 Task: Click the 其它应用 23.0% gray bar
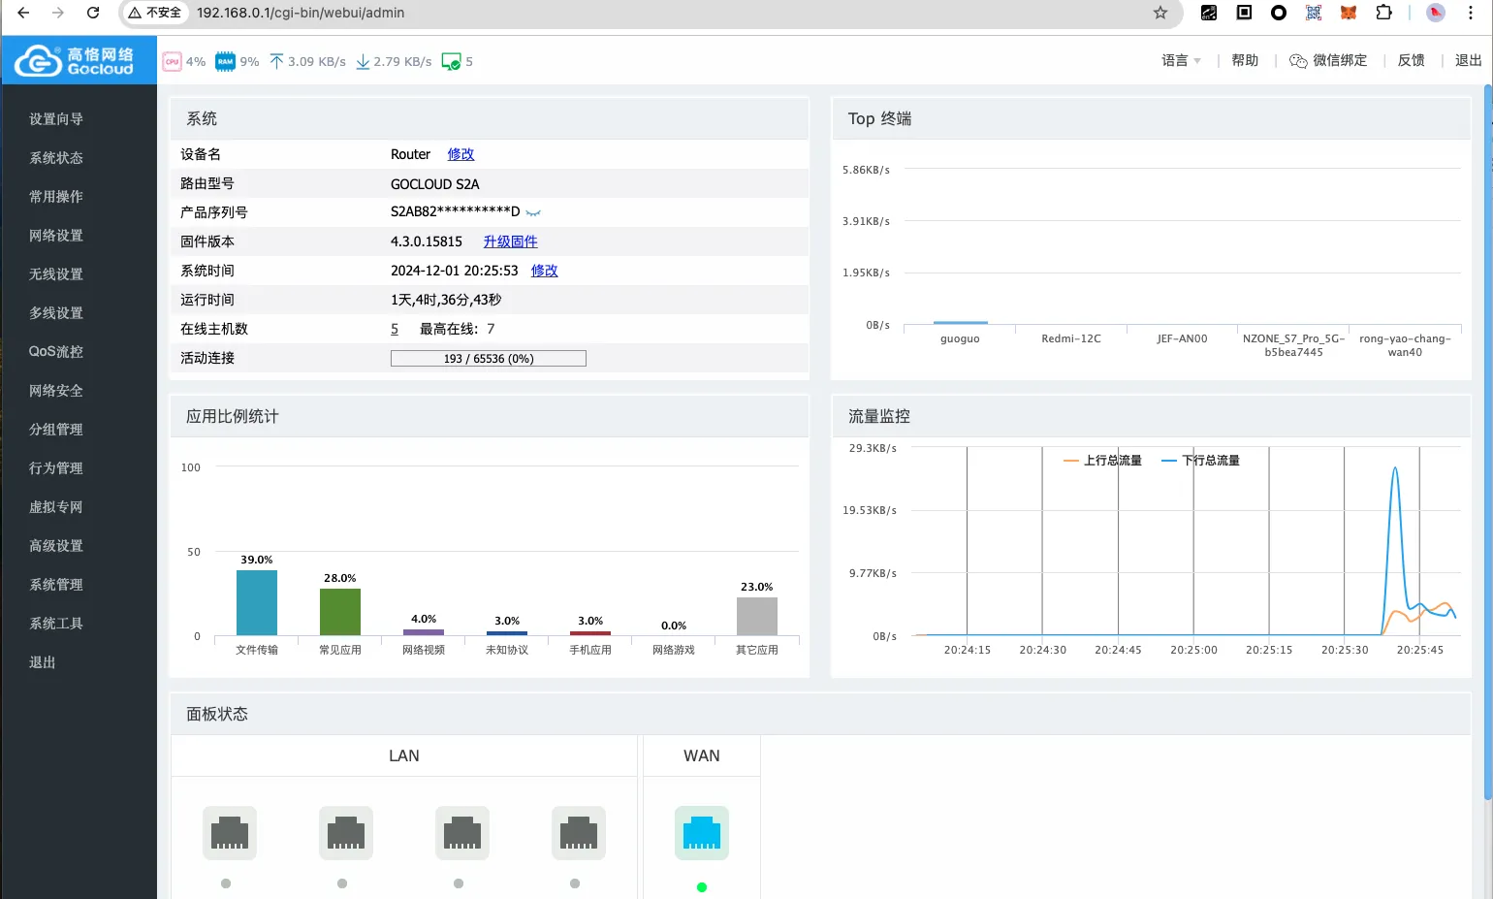click(x=757, y=616)
